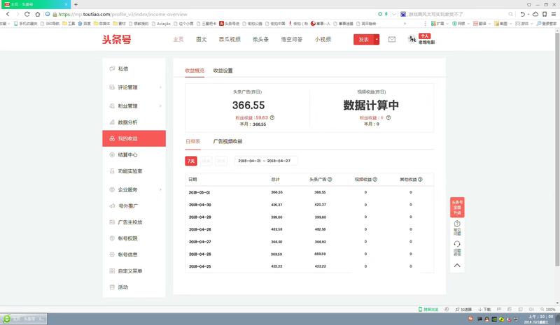Click the browser search magnifier icon

(511, 14)
